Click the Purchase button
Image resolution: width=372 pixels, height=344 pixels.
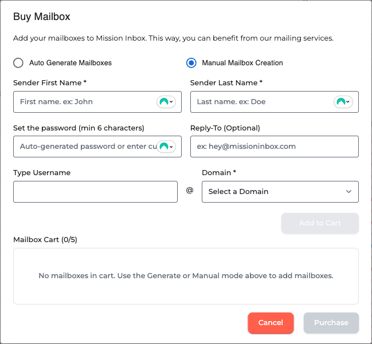331,323
